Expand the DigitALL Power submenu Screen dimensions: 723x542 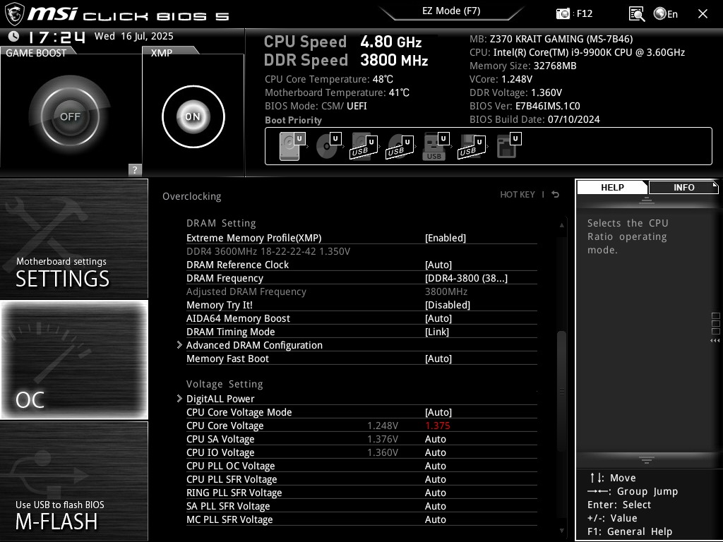(220, 399)
